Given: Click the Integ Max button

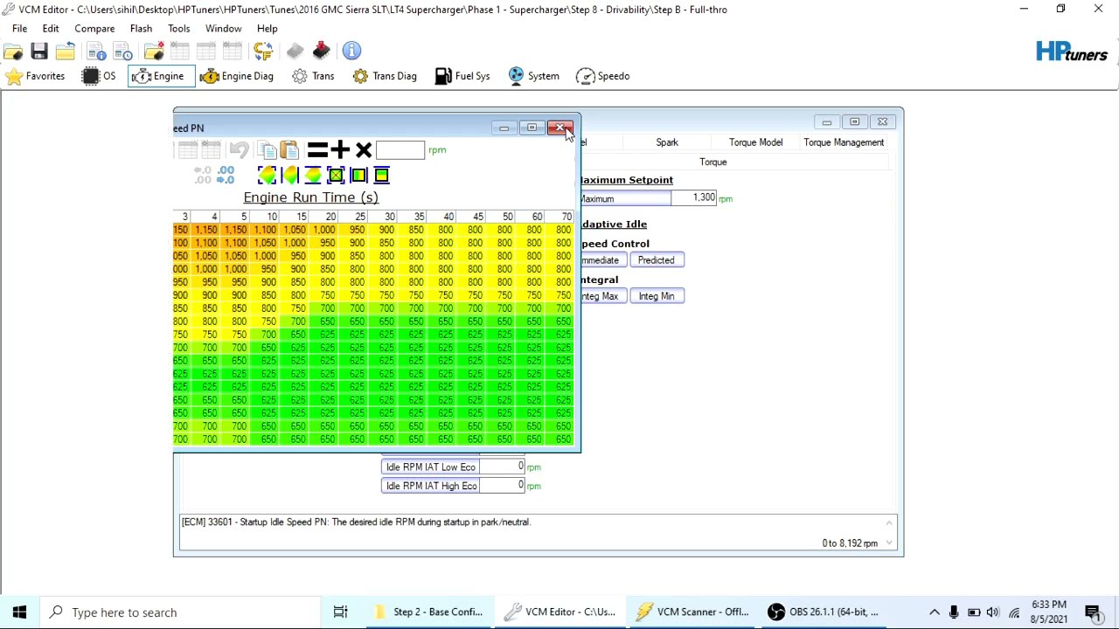Looking at the screenshot, I should (601, 296).
